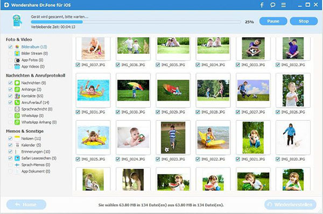Click the Notizen notes icon
Viewport: 323px width, 214px height.
[x=17, y=139]
